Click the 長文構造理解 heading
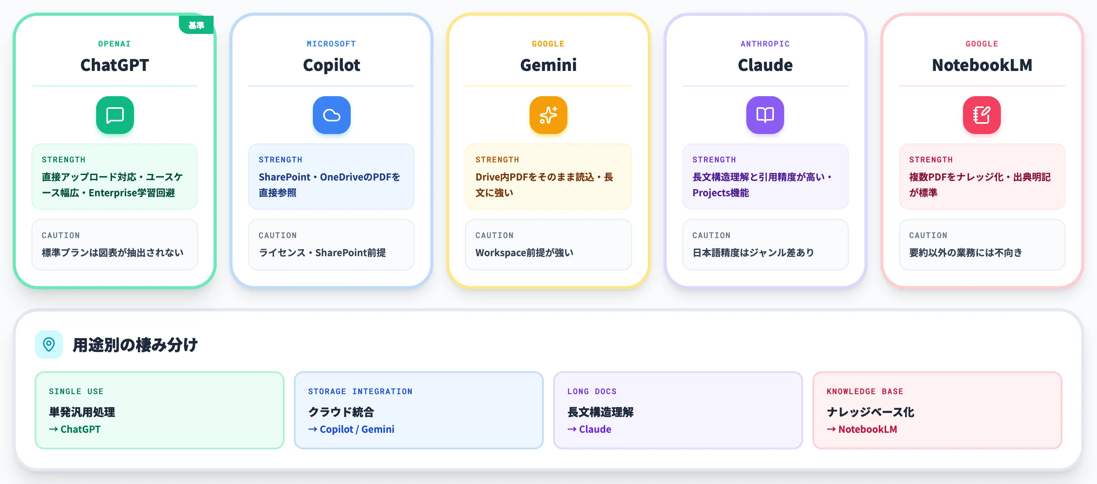The image size is (1097, 484). (x=600, y=412)
